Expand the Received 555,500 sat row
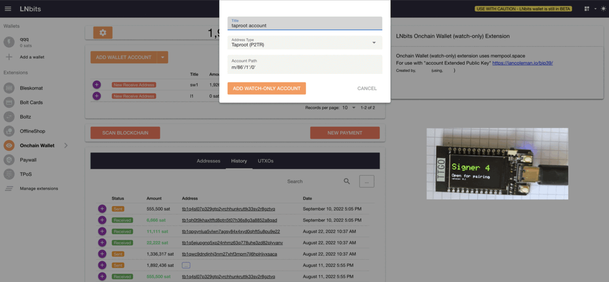Viewport: 609px width, 282px height. pos(101,276)
